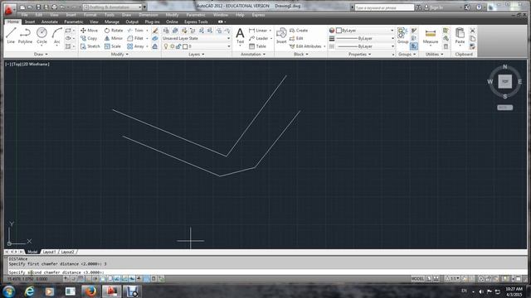Toggle MODEL space button in status bar
The width and height of the screenshot is (531, 298).
[417, 279]
